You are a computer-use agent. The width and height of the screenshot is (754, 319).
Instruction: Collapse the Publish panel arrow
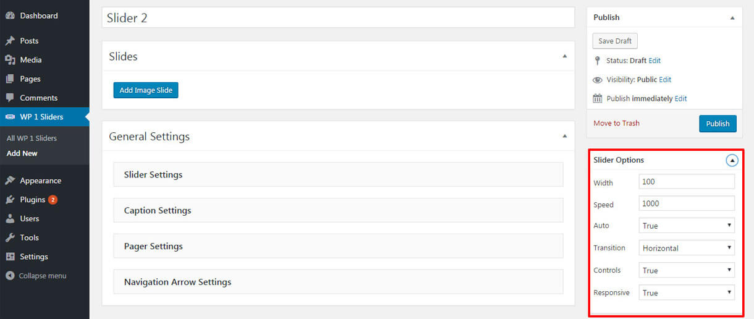(x=732, y=18)
